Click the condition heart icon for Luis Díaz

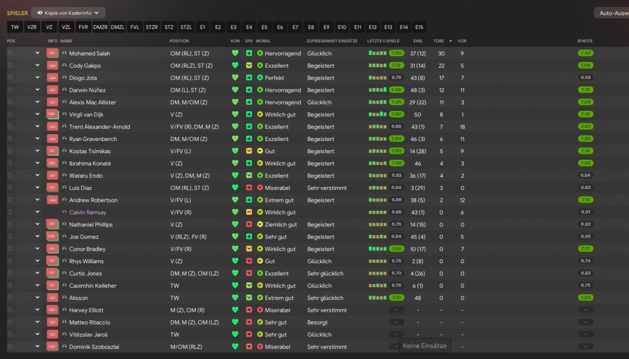click(x=235, y=188)
